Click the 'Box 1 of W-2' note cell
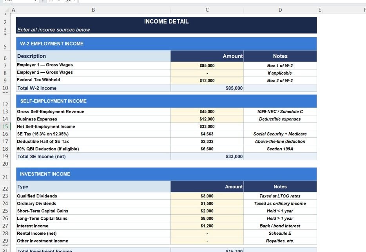 pyautogui.click(x=280, y=66)
